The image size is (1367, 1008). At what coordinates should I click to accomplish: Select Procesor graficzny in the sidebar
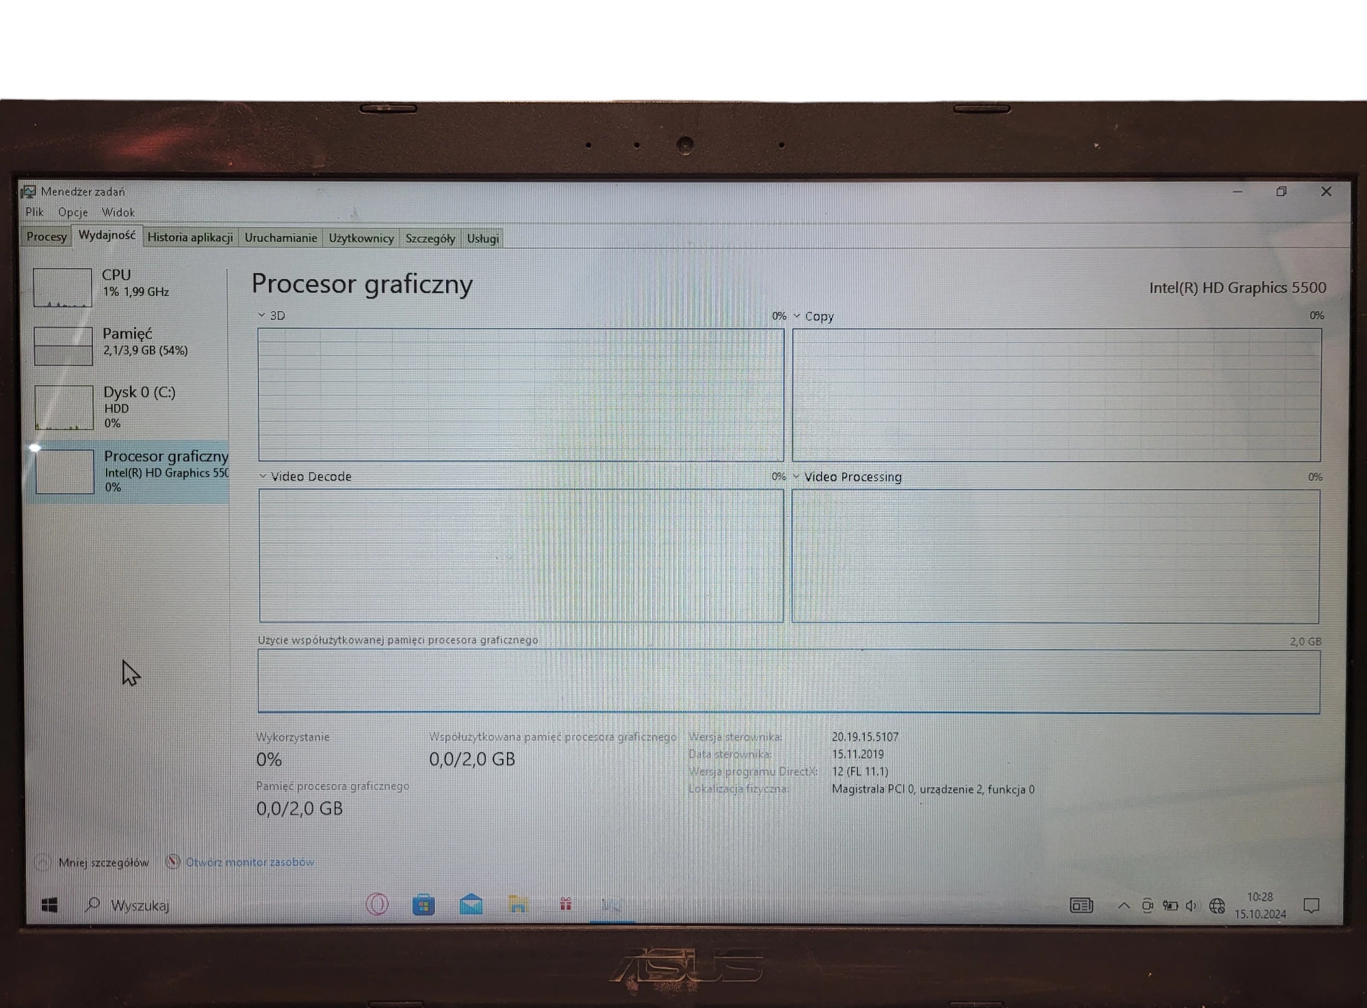pyautogui.click(x=129, y=472)
